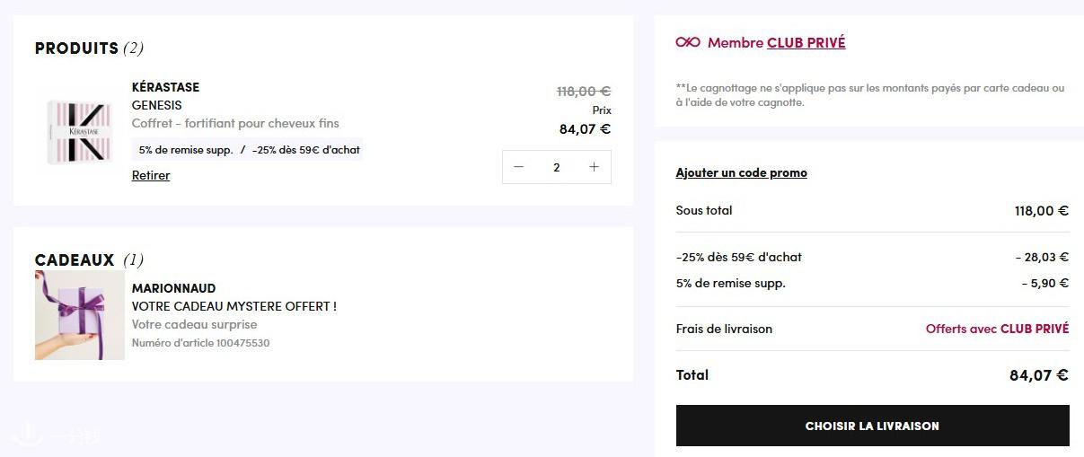Open the GENESIS product title

pos(156,105)
